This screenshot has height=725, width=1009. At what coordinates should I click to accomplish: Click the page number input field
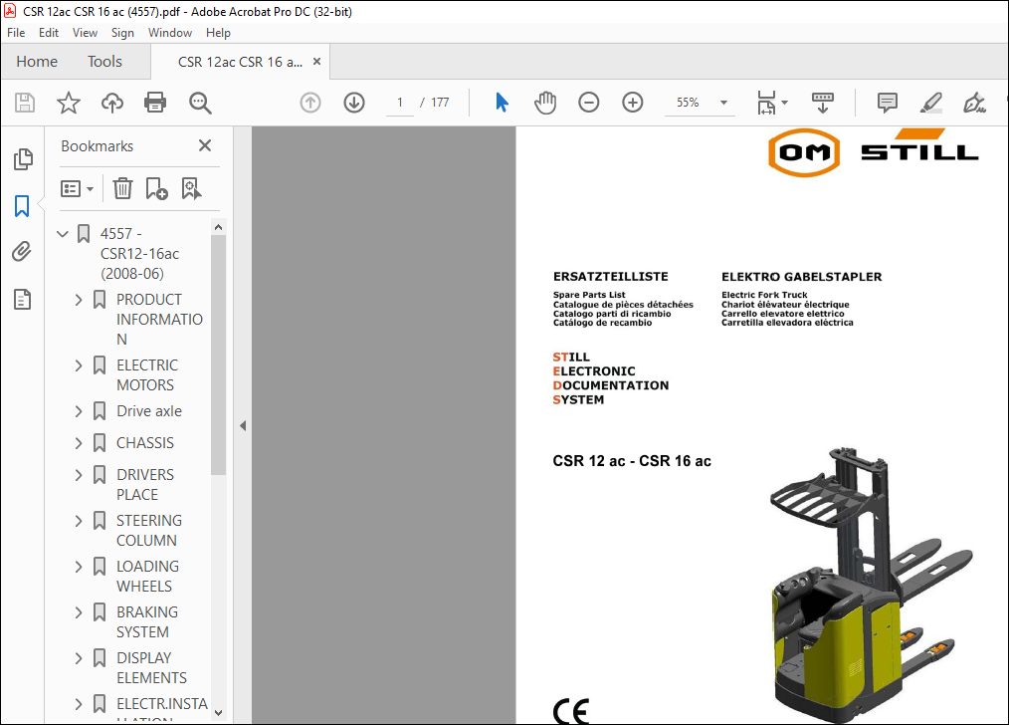tap(400, 103)
